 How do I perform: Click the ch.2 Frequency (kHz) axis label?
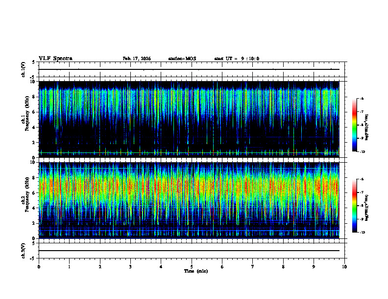click(x=25, y=194)
